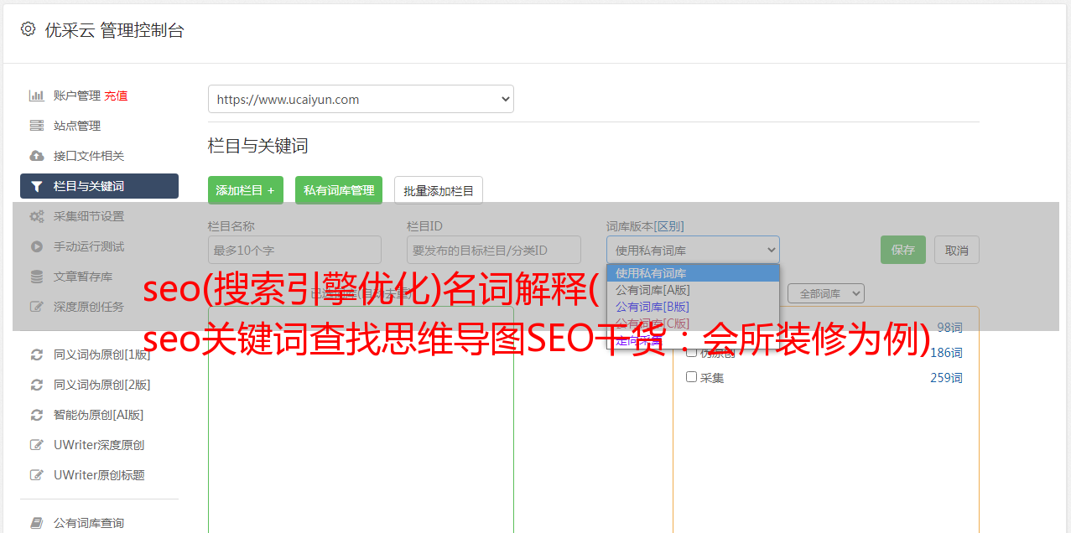1071x533 pixels.
Task: Focus the 栏目ID input field
Action: click(x=494, y=250)
